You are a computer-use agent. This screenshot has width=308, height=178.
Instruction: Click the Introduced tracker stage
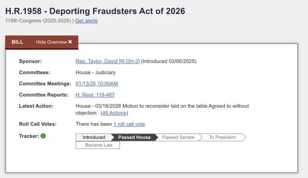tap(94, 137)
